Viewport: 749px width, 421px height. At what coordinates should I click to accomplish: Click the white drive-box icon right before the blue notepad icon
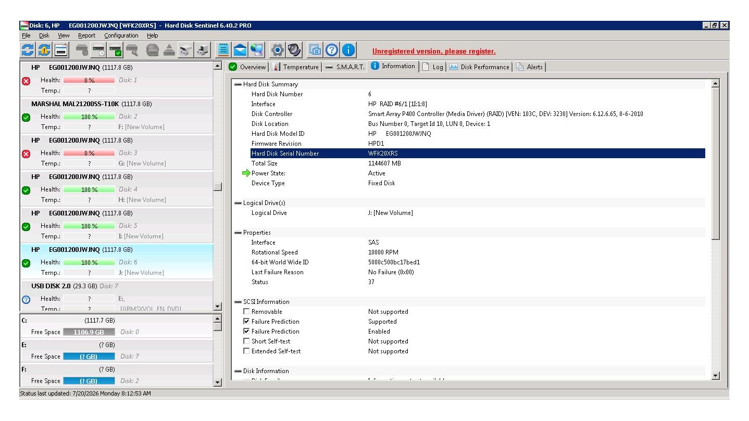coord(203,50)
